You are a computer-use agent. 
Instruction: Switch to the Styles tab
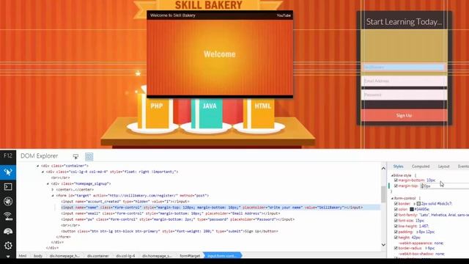click(398, 166)
